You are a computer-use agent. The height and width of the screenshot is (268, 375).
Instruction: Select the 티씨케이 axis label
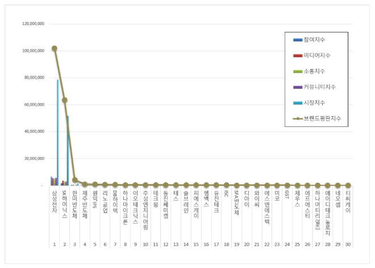point(348,202)
